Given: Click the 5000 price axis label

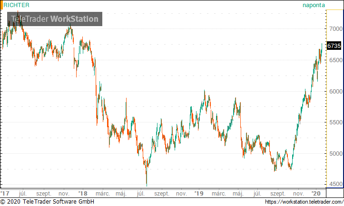Looking at the screenshot, I should 336,153.
